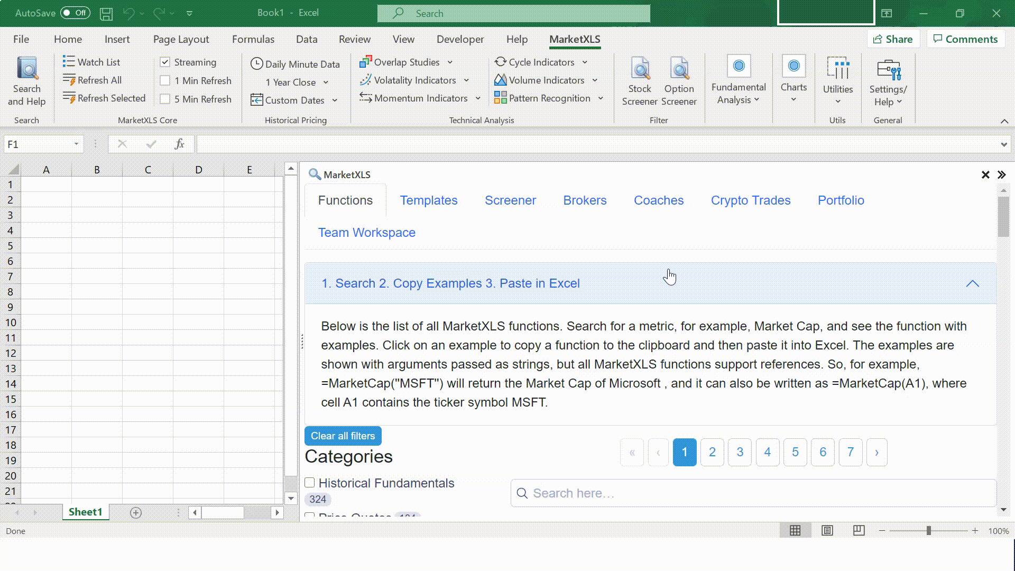Select Normal view icon in status bar
Viewport: 1015px width, 571px height.
[795, 530]
